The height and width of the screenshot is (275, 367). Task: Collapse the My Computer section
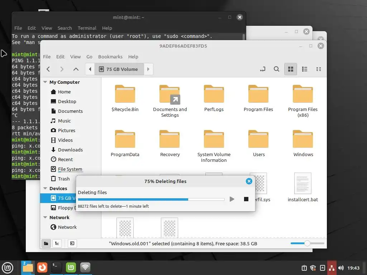click(x=45, y=82)
